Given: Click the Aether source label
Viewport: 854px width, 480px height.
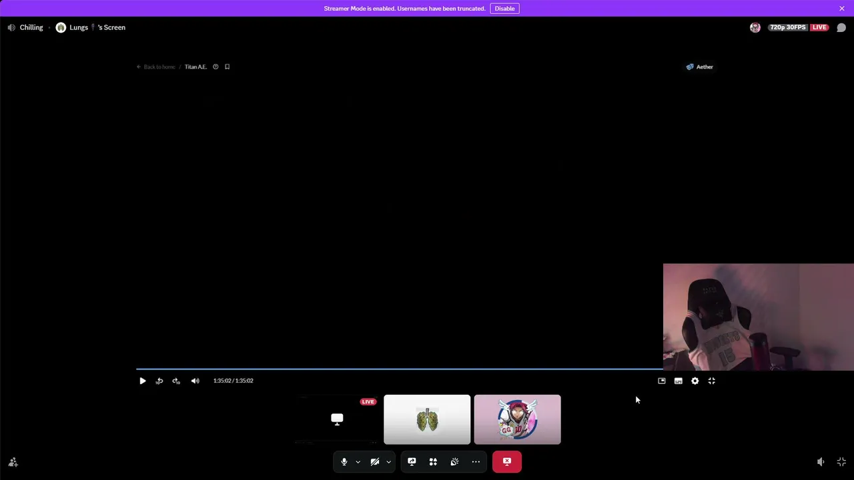Looking at the screenshot, I should 700,67.
